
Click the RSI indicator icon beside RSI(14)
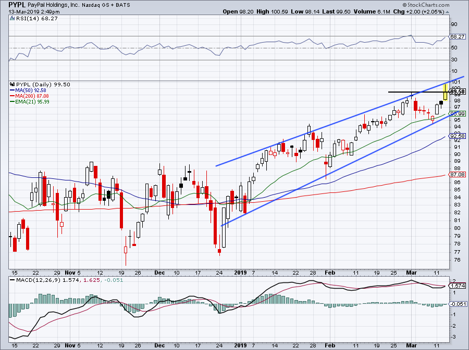coord(13,19)
